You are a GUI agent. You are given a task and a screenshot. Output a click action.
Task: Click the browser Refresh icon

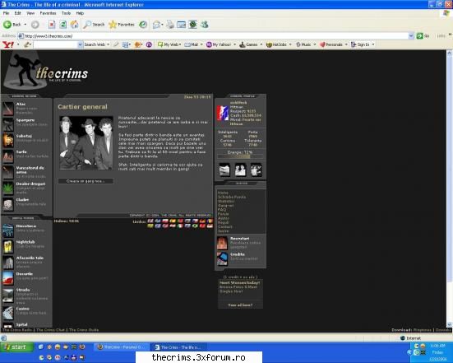[63, 25]
